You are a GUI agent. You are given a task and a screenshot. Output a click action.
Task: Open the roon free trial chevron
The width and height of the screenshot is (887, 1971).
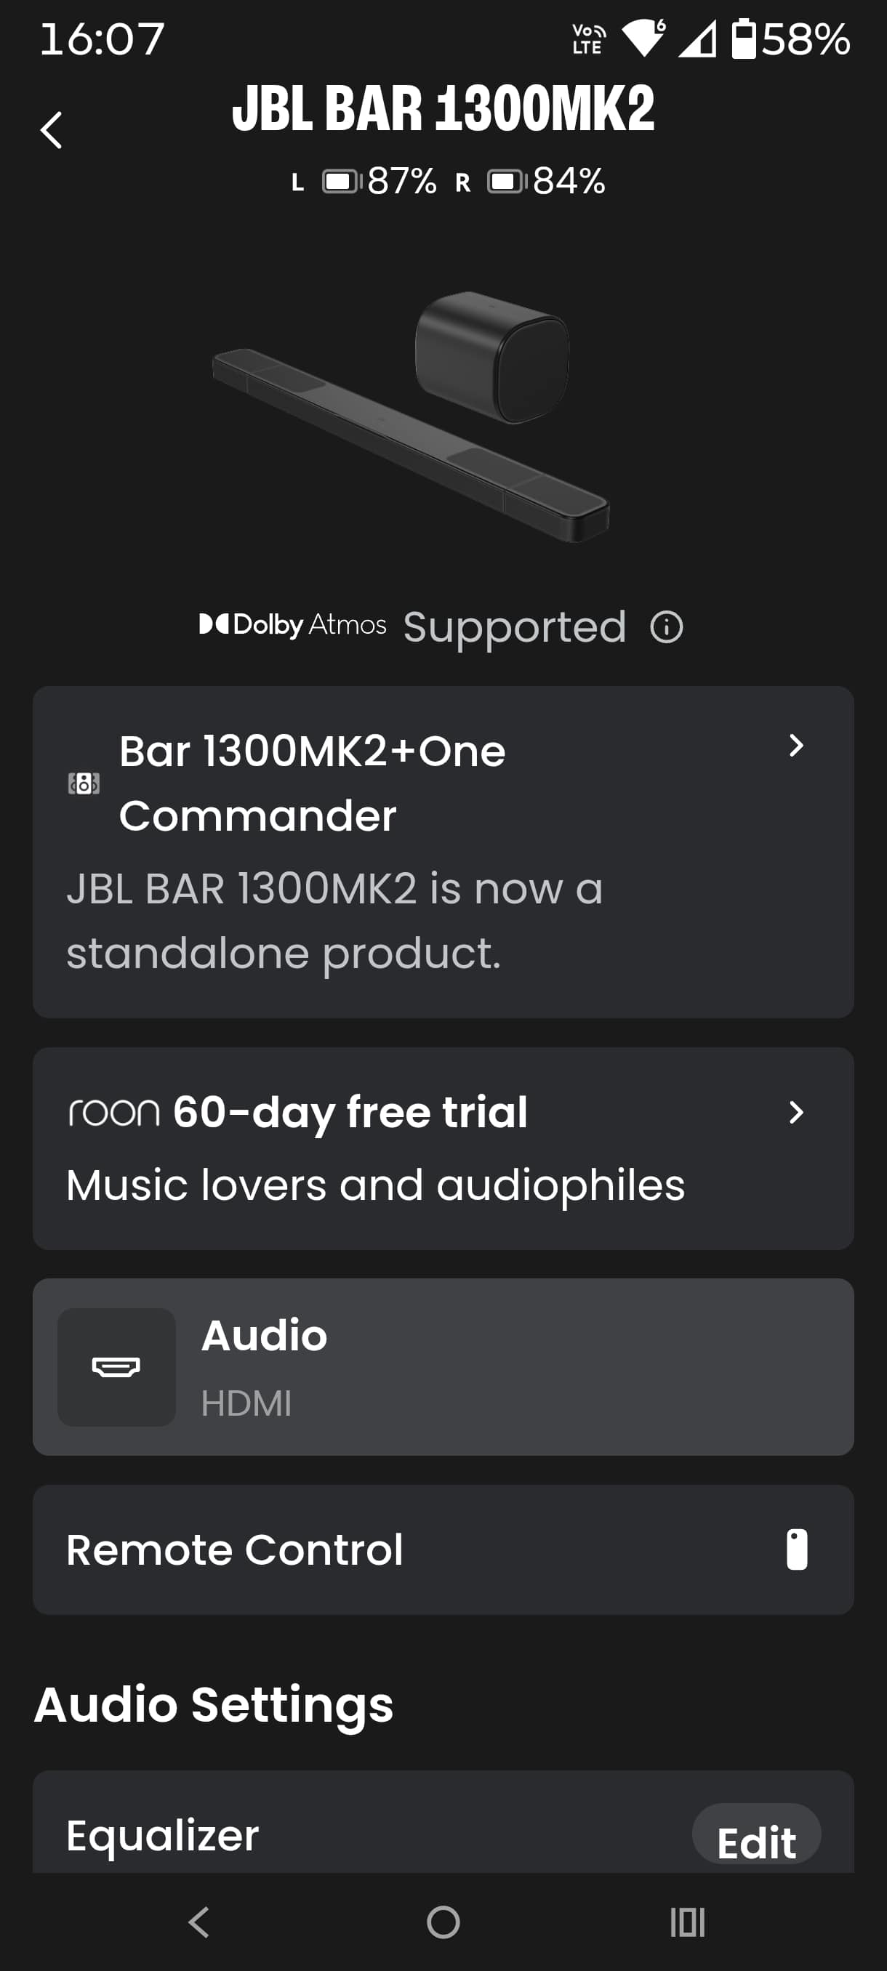tap(796, 1112)
